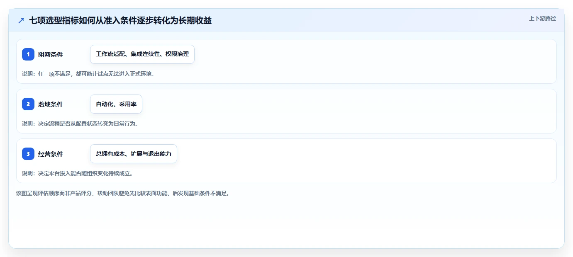
Task: Click the 自动化、采用率 chip
Action: [x=116, y=104]
